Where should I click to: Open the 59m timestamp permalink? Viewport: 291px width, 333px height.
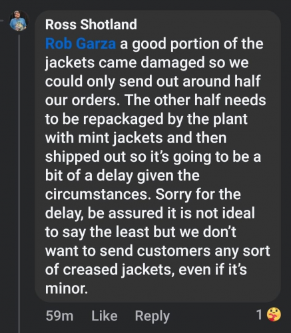click(59, 316)
